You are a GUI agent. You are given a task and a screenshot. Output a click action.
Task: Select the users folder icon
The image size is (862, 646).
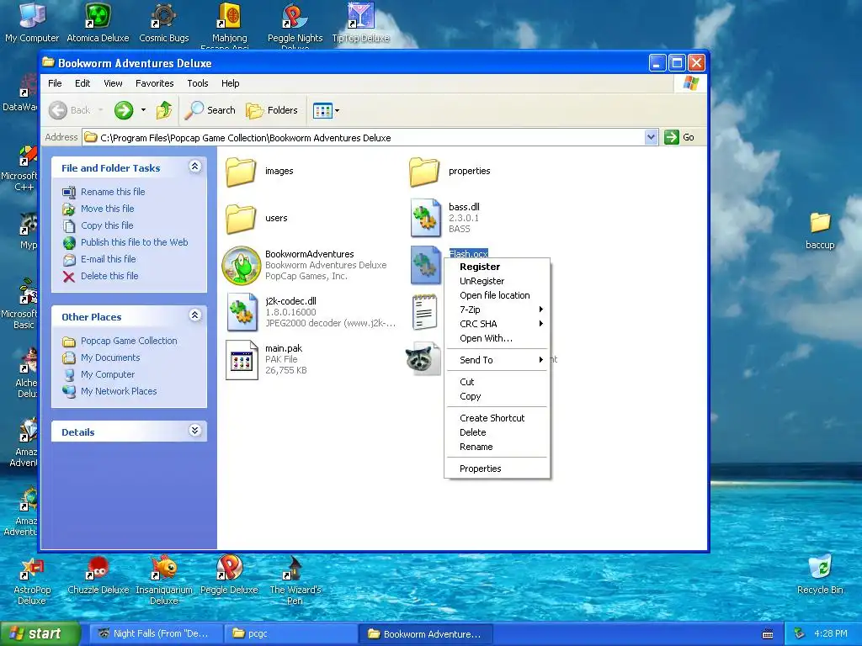[241, 218]
